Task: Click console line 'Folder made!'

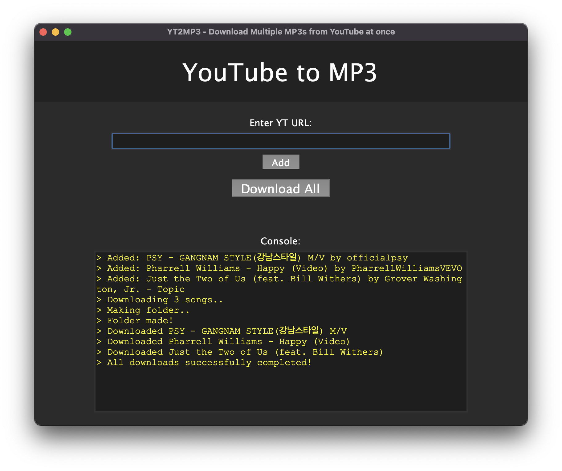Action: pos(134,320)
